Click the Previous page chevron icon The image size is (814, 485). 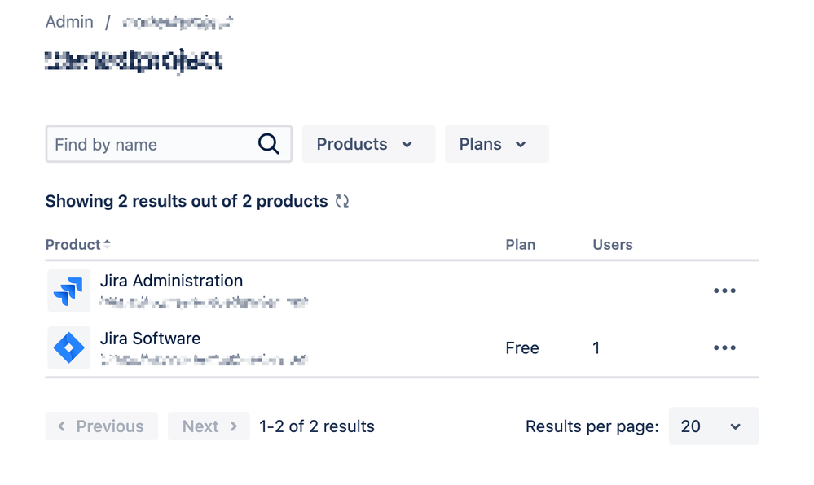pos(61,426)
